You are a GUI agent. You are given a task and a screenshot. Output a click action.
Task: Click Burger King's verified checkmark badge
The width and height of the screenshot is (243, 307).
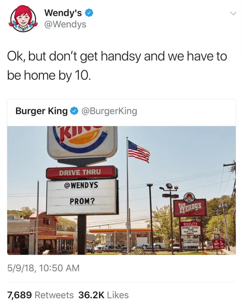[75, 111]
